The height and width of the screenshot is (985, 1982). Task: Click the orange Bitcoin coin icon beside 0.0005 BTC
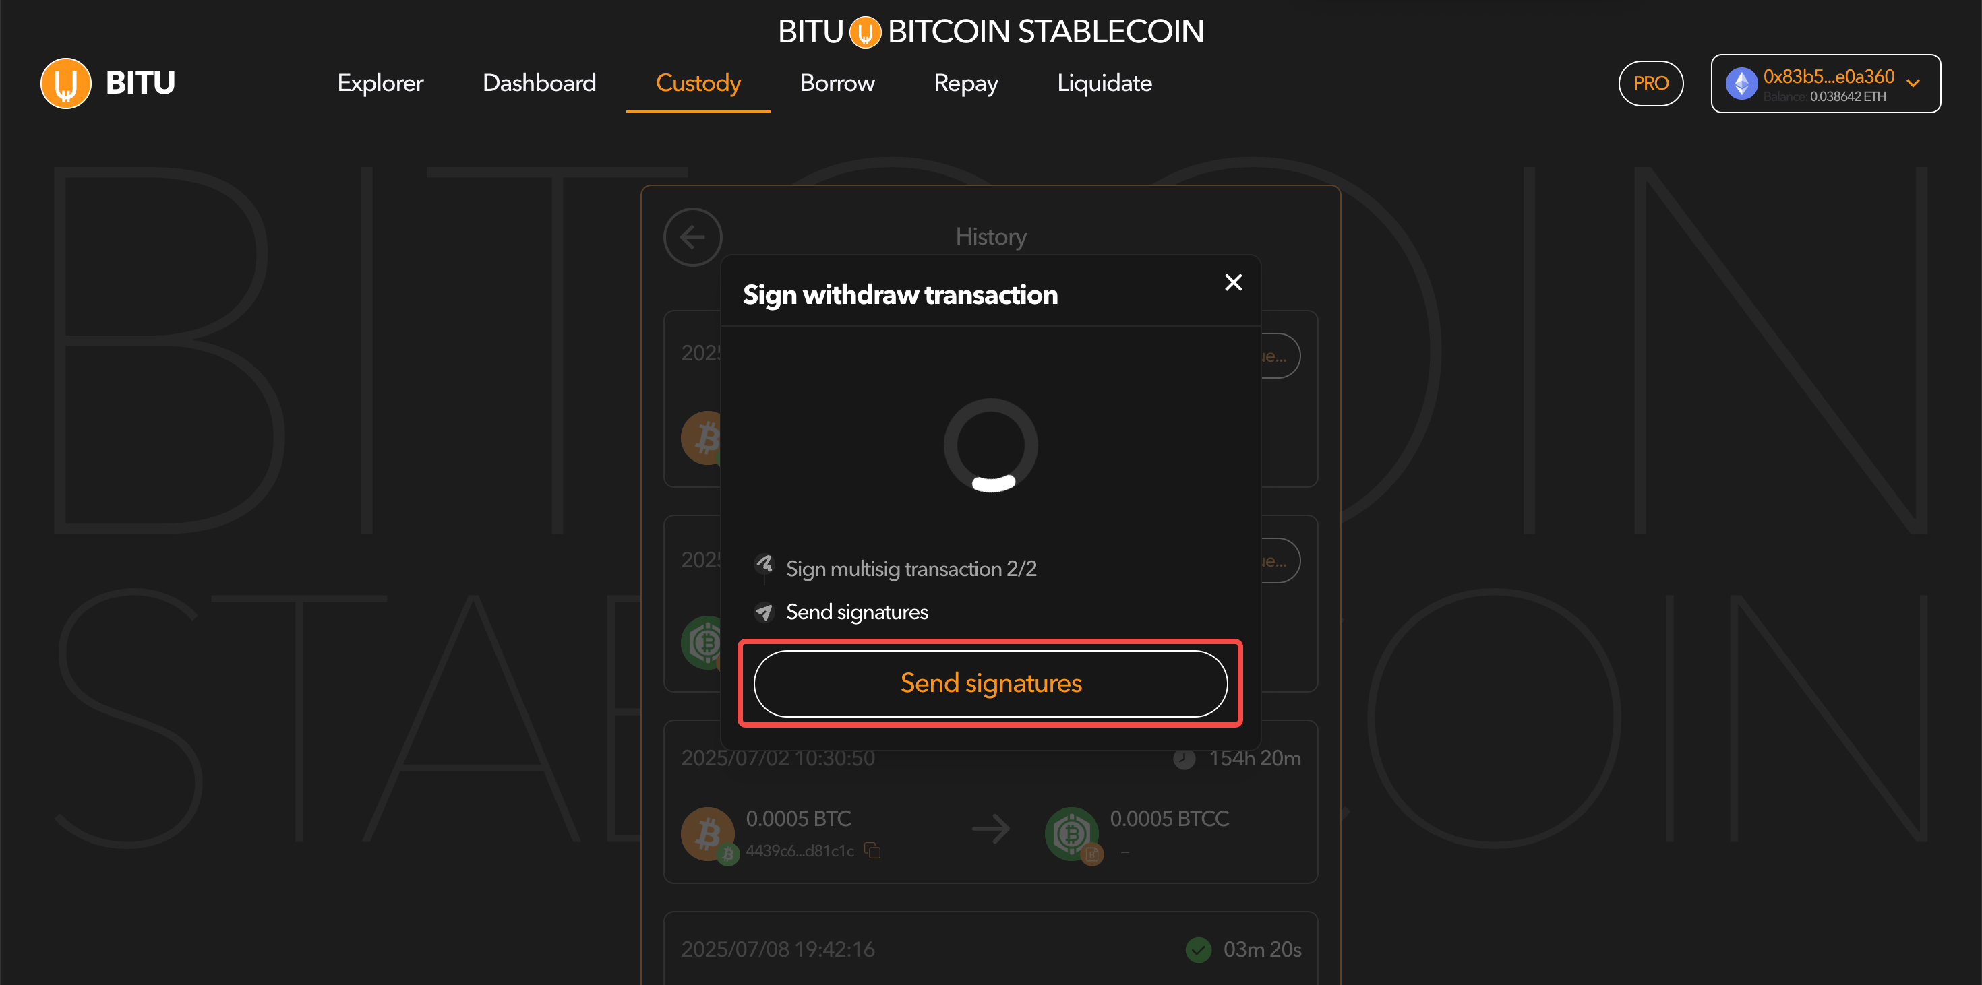[707, 833]
